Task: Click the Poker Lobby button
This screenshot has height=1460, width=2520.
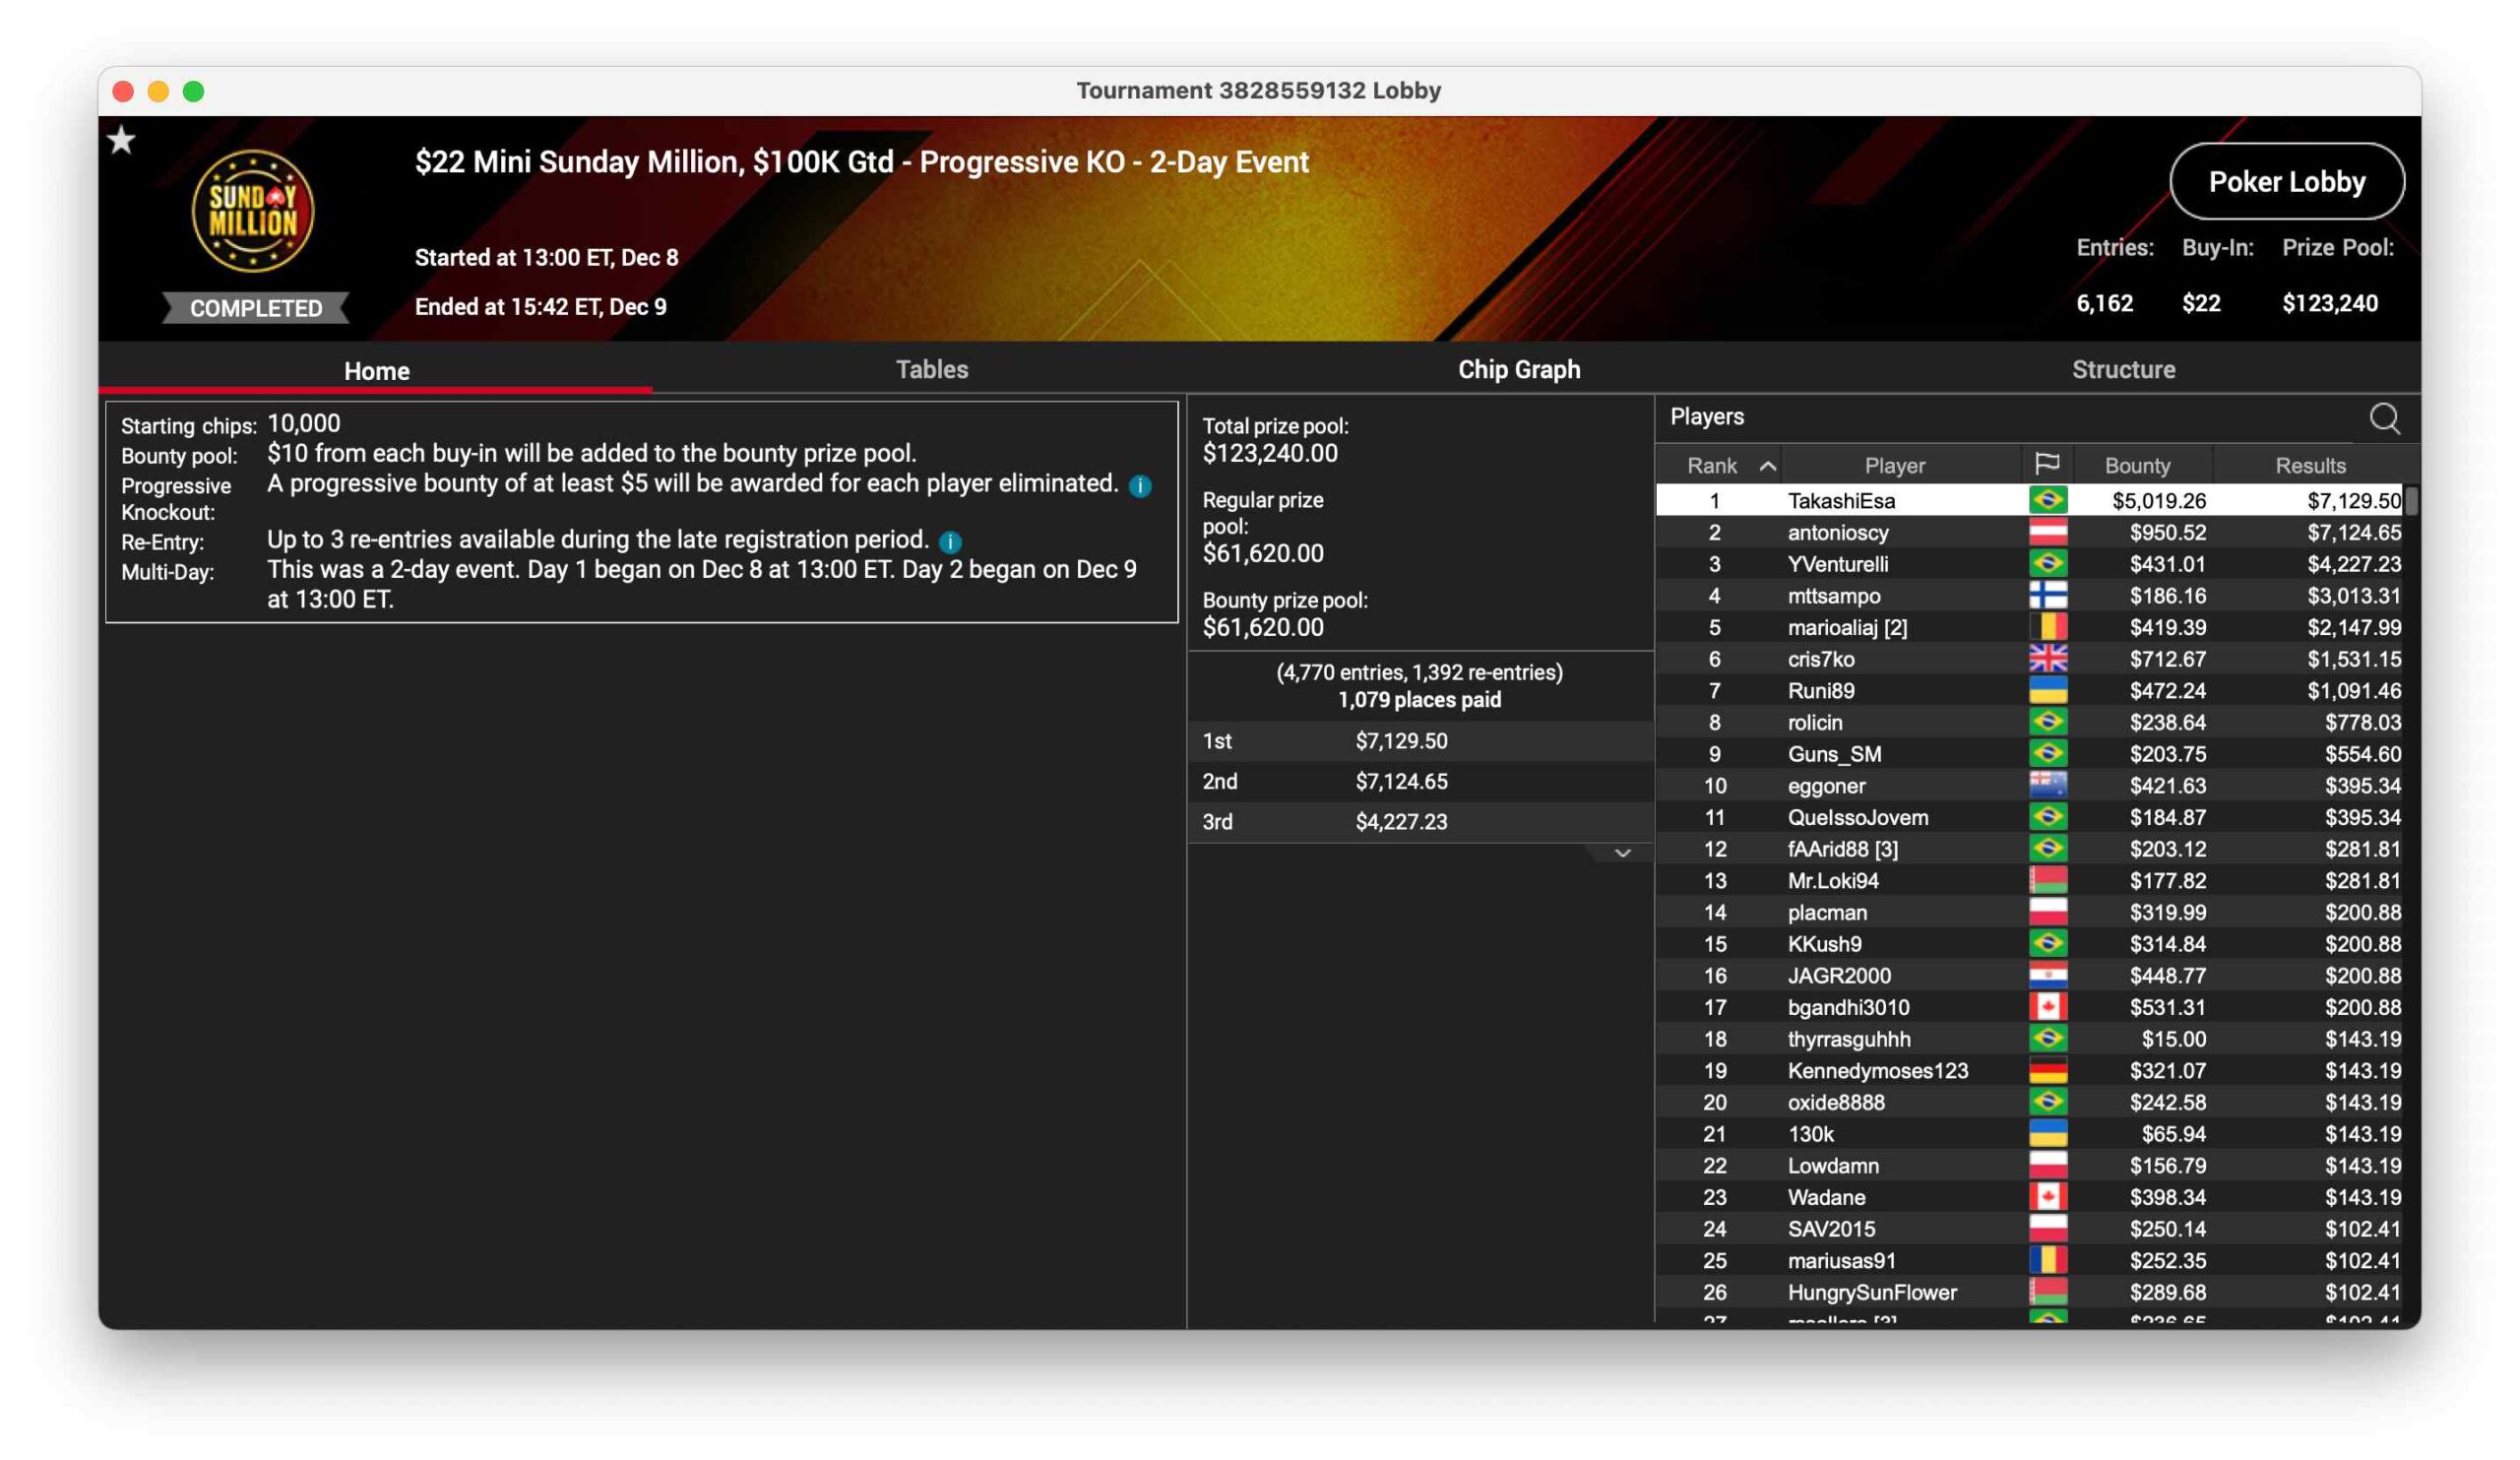Action: [x=2286, y=182]
